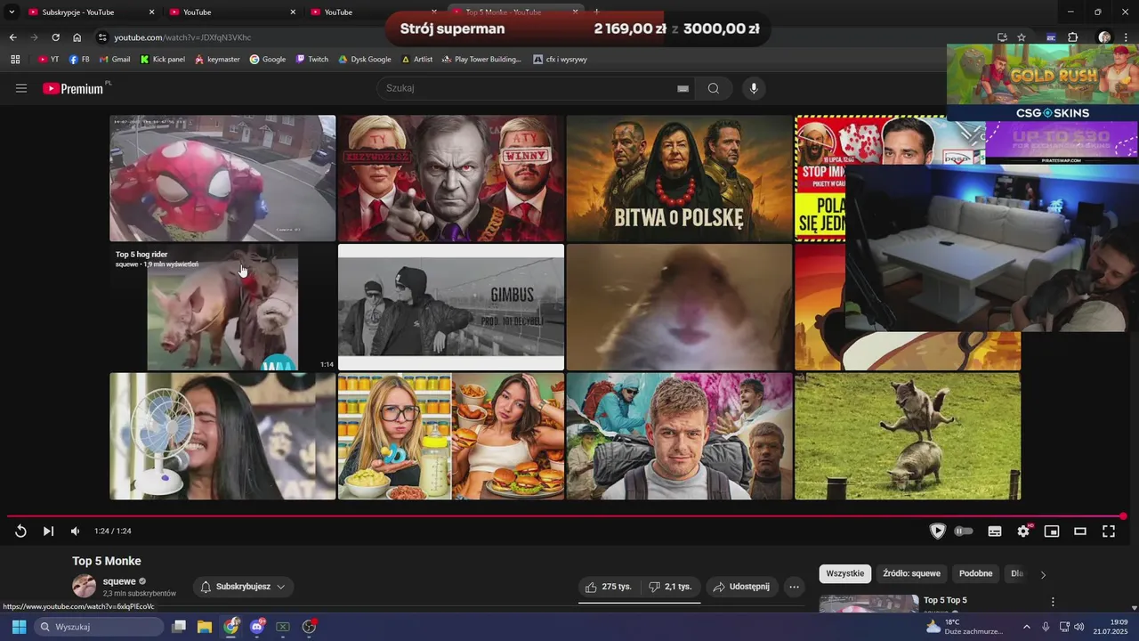Go to the browser home page
The height and width of the screenshot is (641, 1139).
coord(77,37)
